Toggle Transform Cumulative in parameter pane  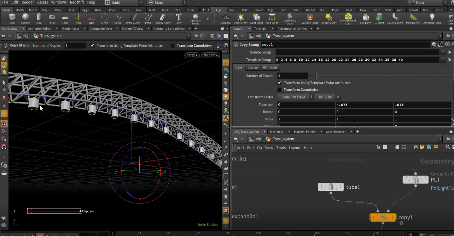pos(279,90)
